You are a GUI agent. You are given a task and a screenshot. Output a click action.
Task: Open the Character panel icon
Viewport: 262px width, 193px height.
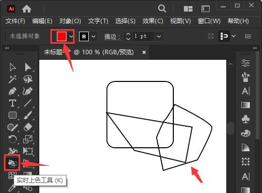246,91
